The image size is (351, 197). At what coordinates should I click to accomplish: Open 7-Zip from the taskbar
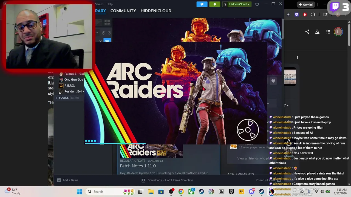click(x=221, y=192)
